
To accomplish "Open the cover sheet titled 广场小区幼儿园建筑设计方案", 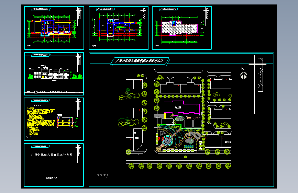I will pyautogui.click(x=54, y=165).
